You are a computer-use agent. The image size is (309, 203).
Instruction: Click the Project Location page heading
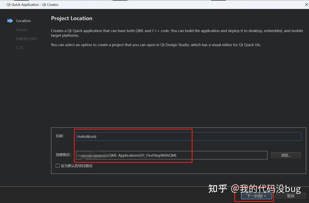tap(71, 18)
